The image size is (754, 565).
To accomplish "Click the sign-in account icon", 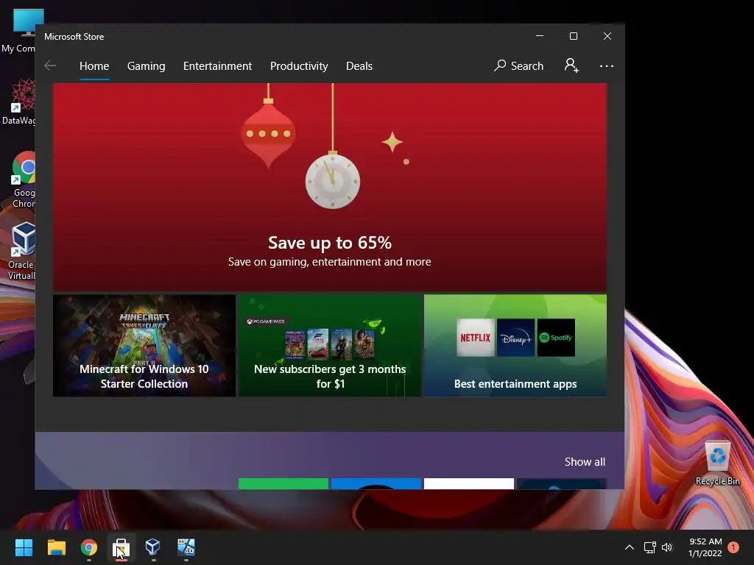I will pyautogui.click(x=571, y=65).
